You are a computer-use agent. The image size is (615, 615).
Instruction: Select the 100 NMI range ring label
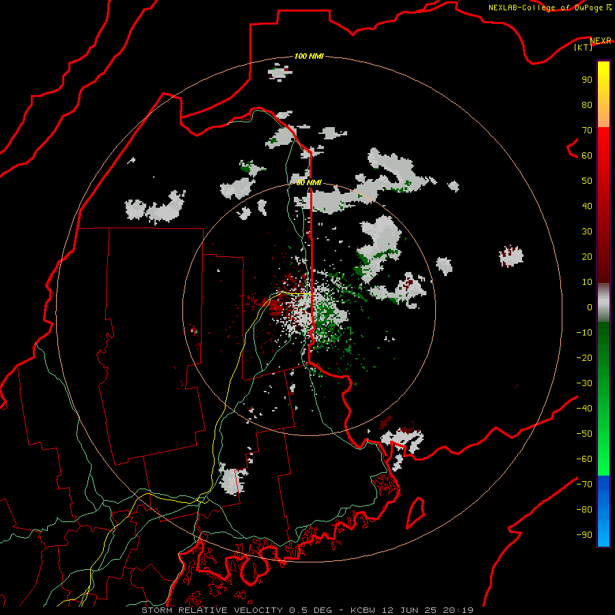pyautogui.click(x=309, y=57)
